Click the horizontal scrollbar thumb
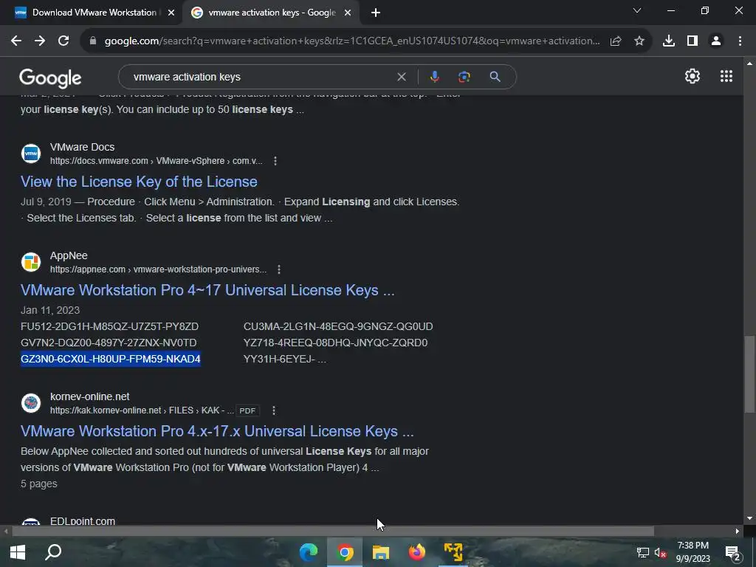 point(333,532)
